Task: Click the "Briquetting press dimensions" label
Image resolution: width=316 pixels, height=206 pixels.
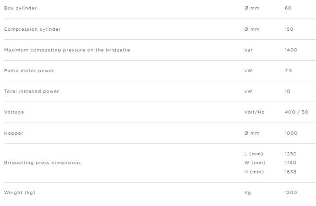Action: (x=42, y=163)
